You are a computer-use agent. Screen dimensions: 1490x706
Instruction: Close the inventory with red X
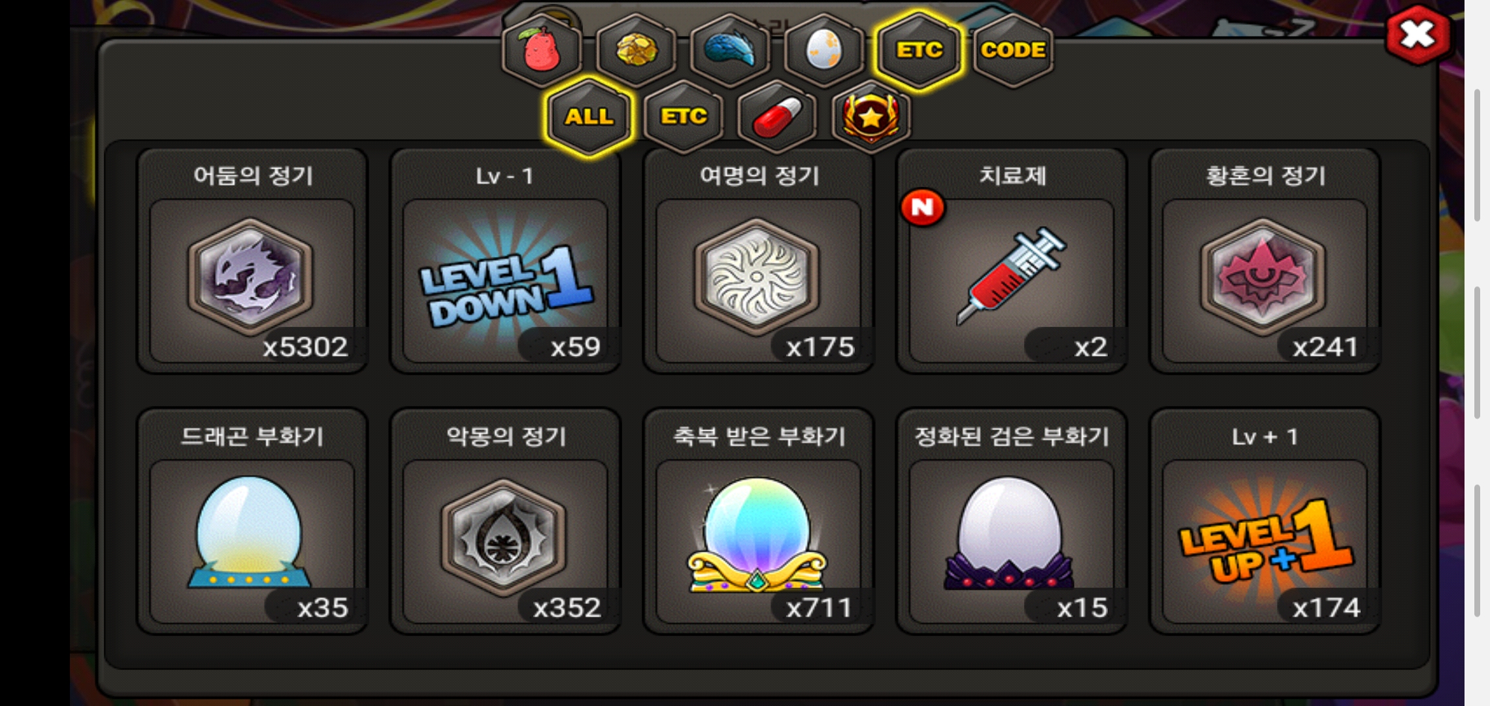point(1417,35)
